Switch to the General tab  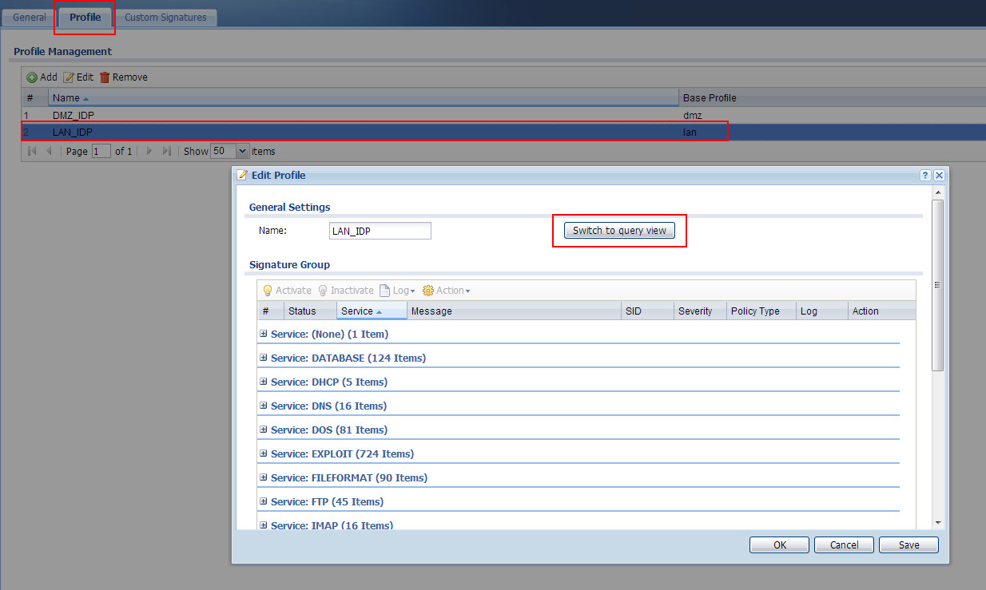tap(30, 17)
